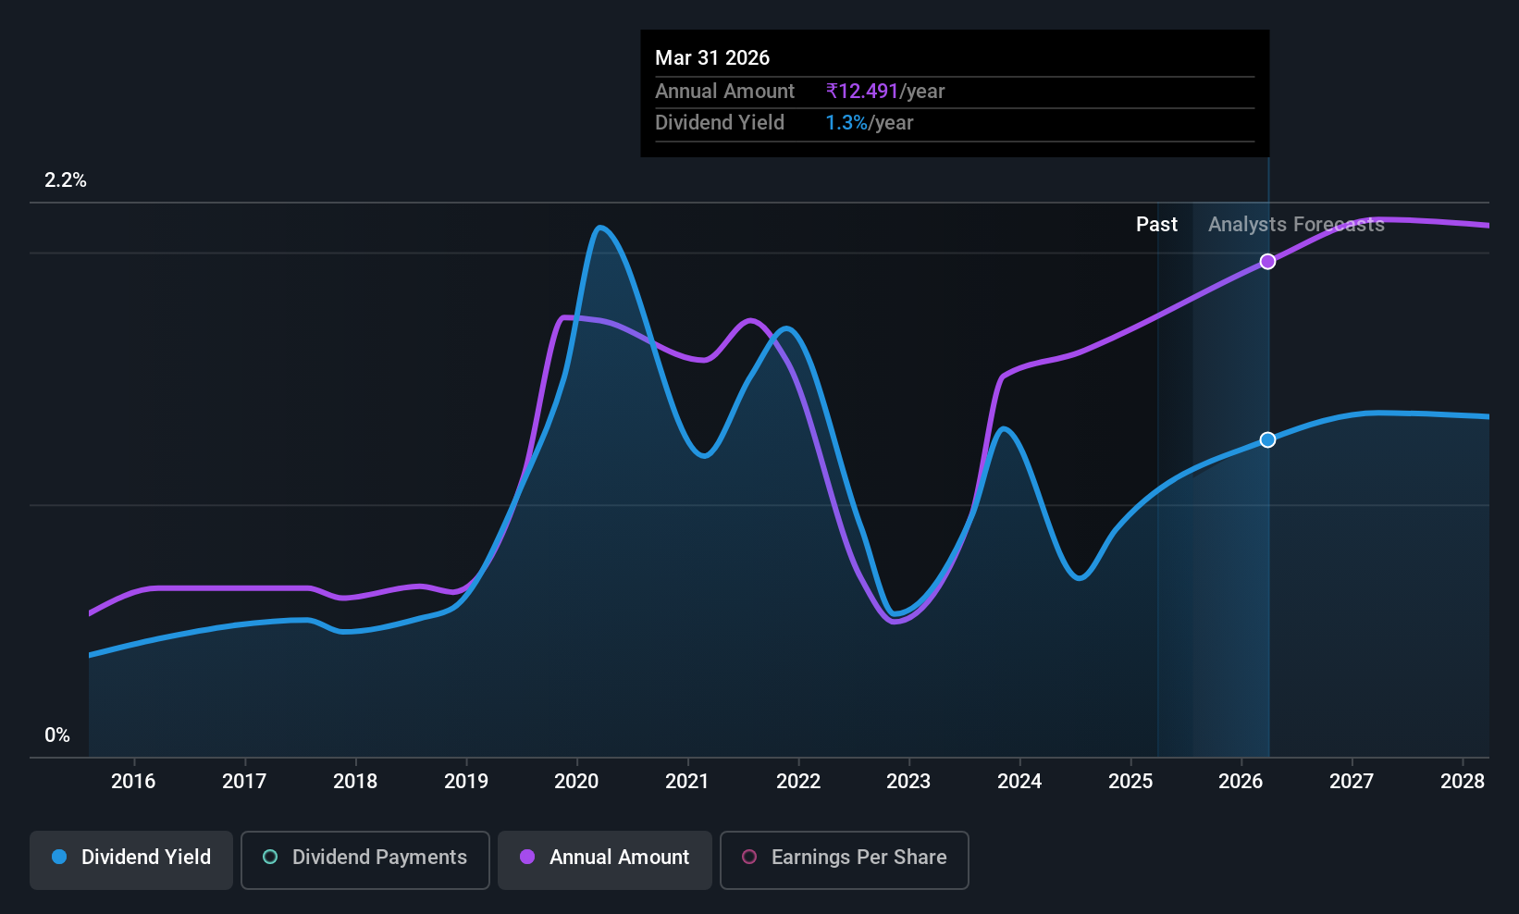Toggle the Earnings Per Share legend button
The width and height of the screenshot is (1519, 914).
click(845, 859)
